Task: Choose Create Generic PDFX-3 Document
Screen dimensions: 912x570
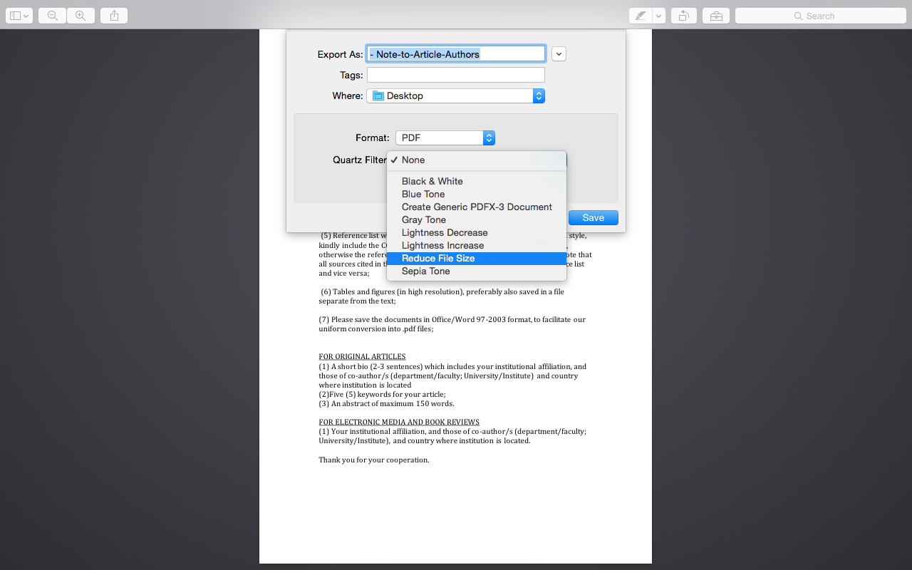Action: click(477, 207)
